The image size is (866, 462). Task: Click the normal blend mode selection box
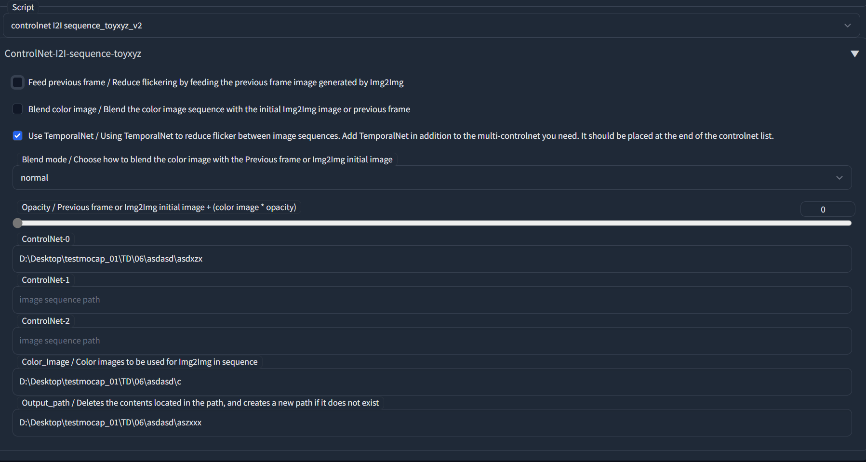(424, 178)
